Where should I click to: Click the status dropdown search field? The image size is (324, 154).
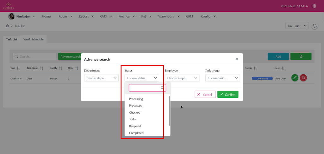(146, 88)
